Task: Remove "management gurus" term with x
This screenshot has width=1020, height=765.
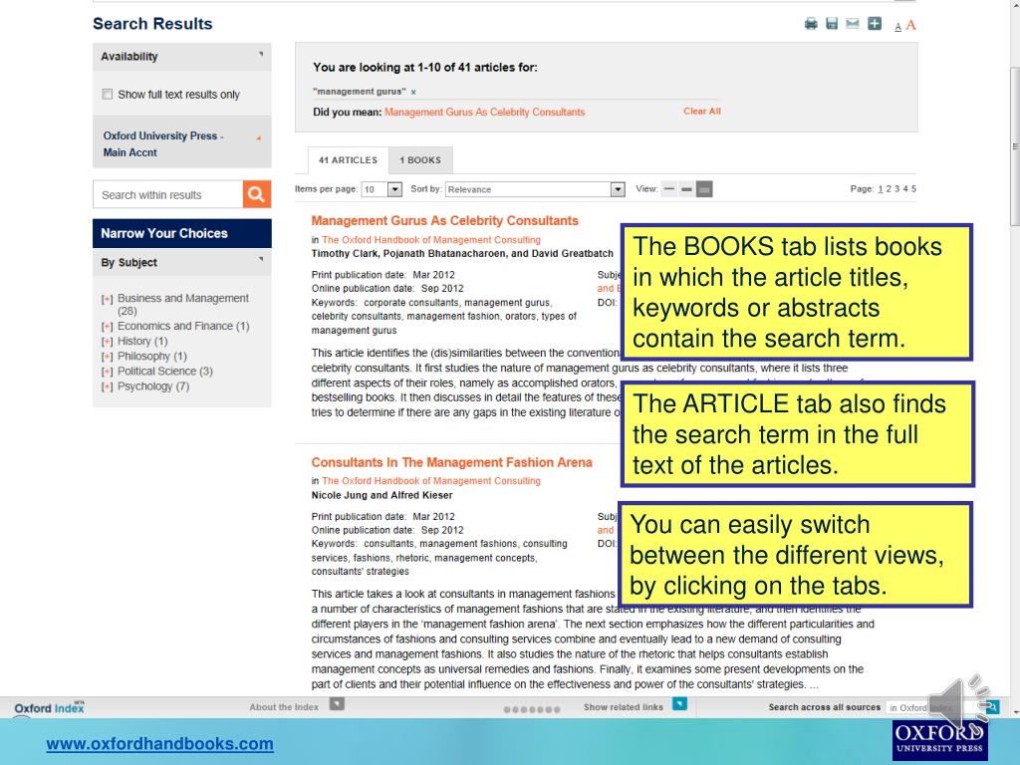Action: coord(413,92)
